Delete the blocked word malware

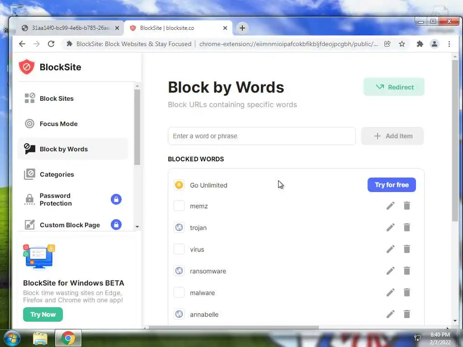click(x=407, y=292)
